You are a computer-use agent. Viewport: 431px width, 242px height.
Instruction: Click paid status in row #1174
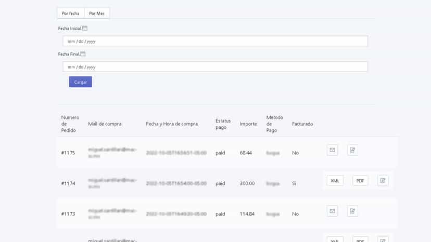click(x=220, y=183)
